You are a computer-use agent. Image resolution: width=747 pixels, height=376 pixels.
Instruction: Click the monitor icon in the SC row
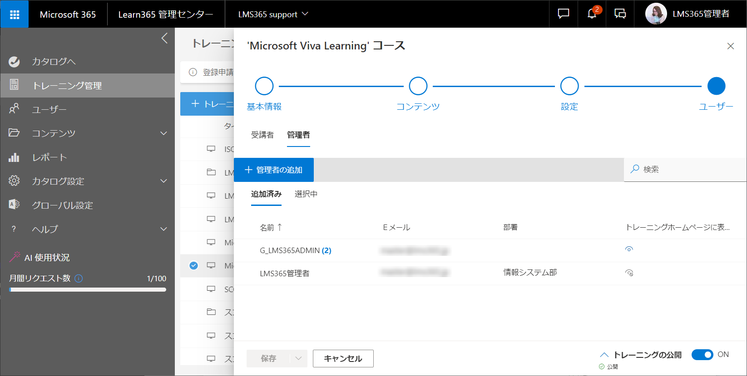211,288
